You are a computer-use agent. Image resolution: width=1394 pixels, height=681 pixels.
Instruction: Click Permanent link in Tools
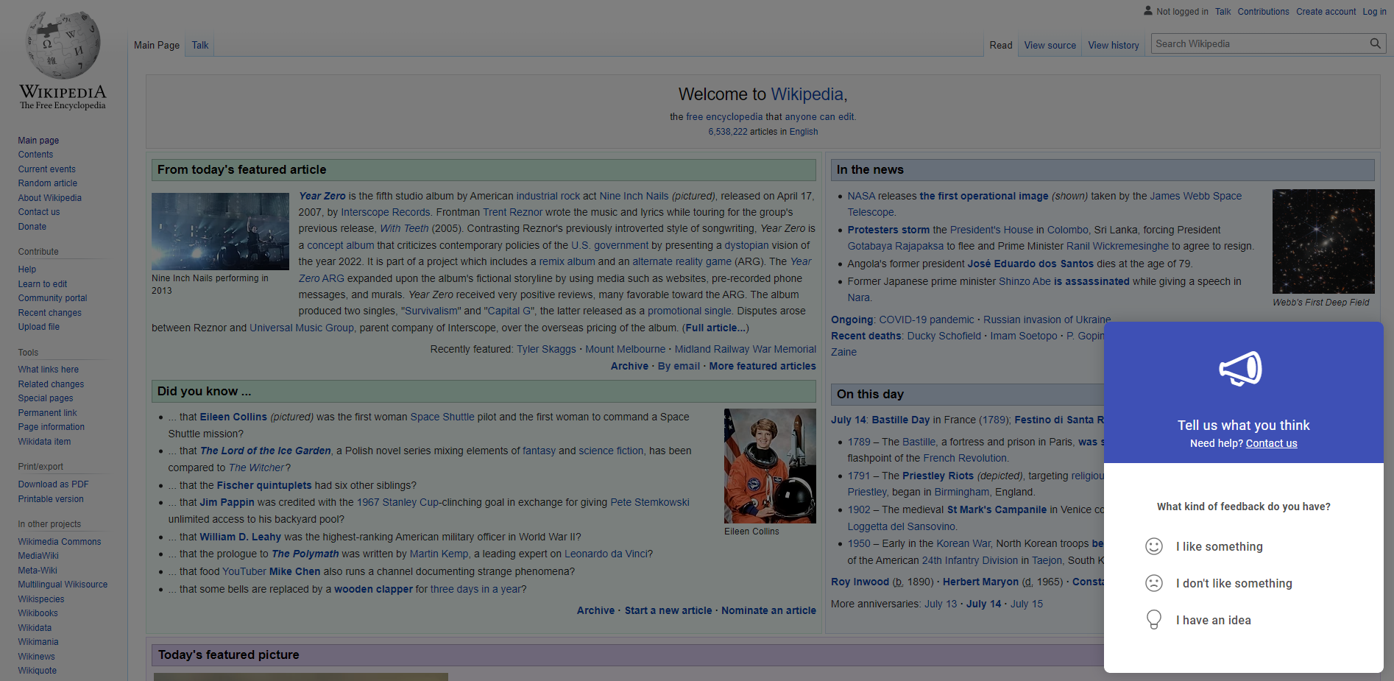[47, 413]
